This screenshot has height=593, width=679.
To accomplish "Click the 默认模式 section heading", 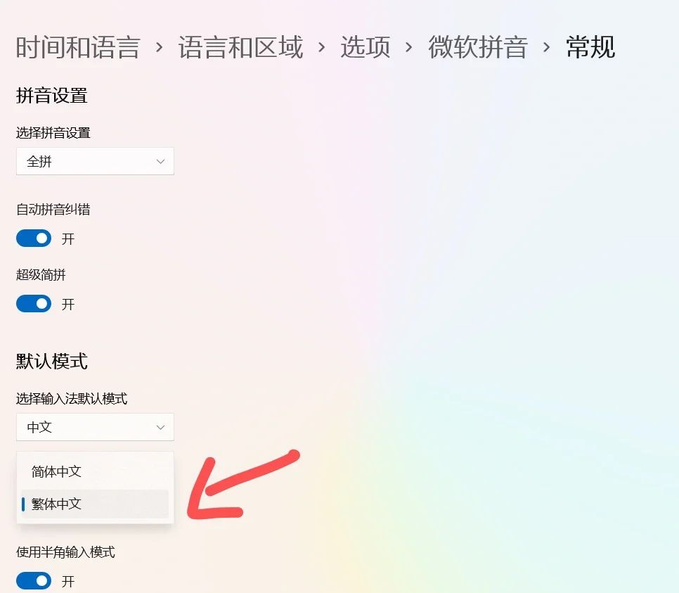I will [52, 361].
